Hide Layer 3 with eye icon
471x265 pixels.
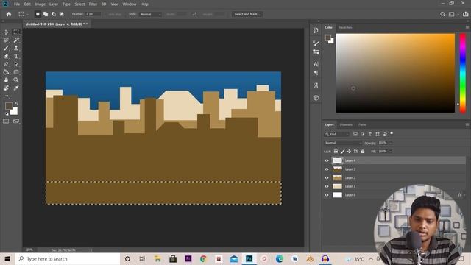(x=327, y=169)
